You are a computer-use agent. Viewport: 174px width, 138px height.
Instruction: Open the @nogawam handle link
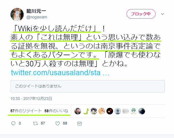[x=37, y=17]
